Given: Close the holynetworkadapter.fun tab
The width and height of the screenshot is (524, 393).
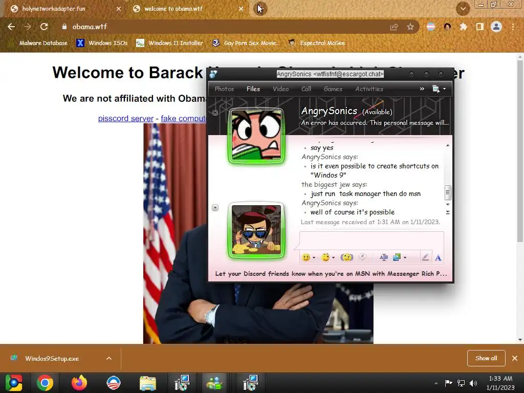Looking at the screenshot, I should [x=119, y=9].
